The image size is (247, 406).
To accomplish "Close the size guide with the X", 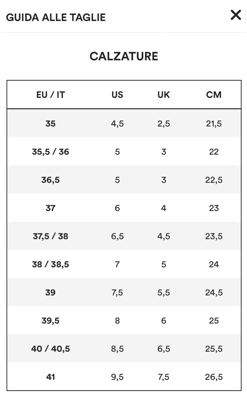I will pyautogui.click(x=236, y=15).
